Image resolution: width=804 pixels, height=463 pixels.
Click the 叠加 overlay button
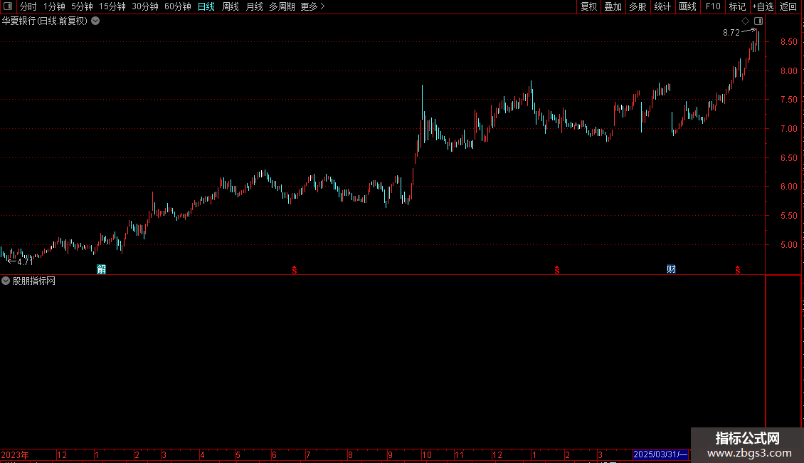click(x=613, y=6)
